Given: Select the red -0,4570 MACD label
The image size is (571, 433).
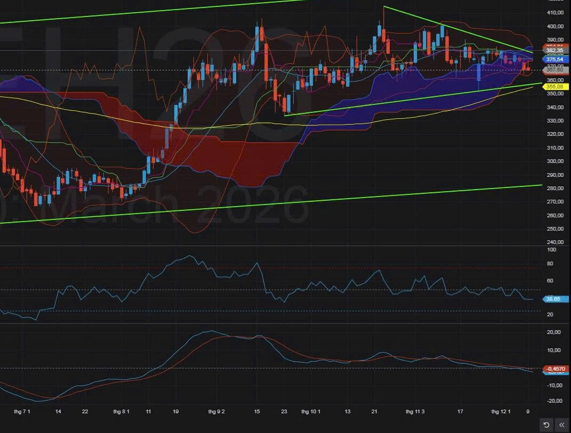Looking at the screenshot, I should pos(555,369).
